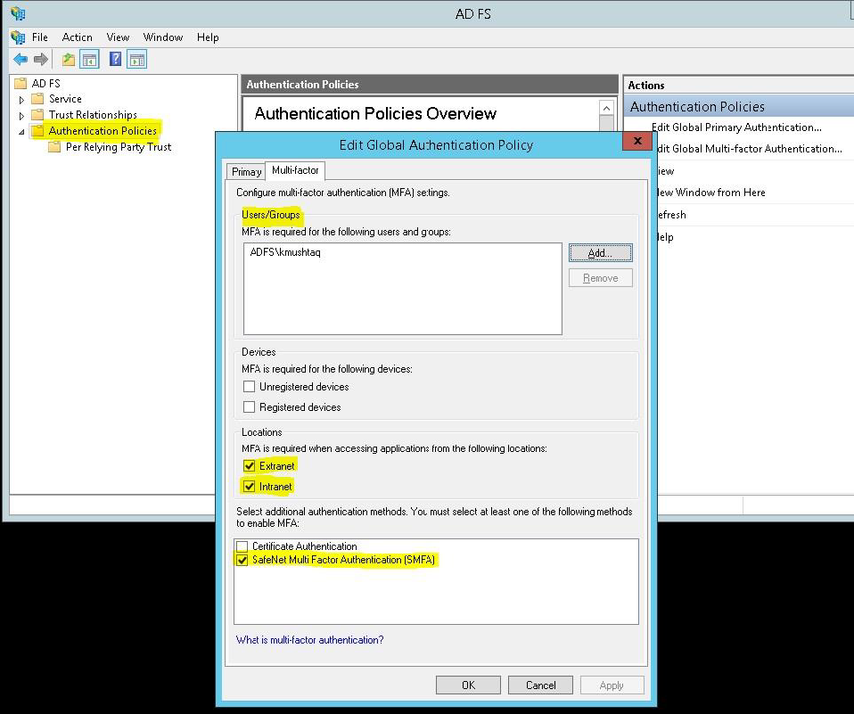Enable the Unregistered devices checkbox
The image size is (854, 714).
pos(250,387)
